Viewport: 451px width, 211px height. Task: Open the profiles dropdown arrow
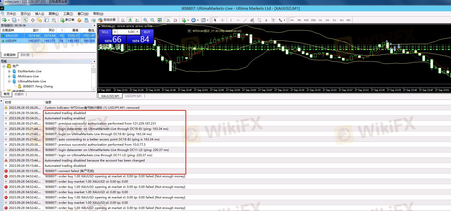pos(19,20)
